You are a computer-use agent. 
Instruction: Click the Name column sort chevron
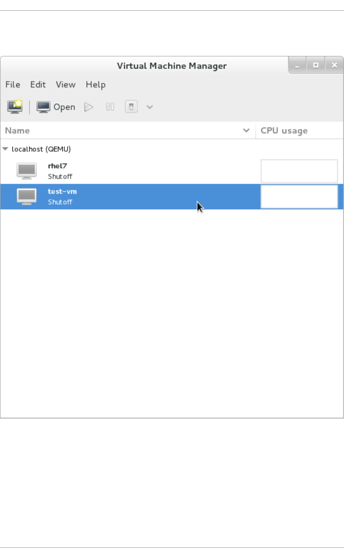click(x=246, y=130)
